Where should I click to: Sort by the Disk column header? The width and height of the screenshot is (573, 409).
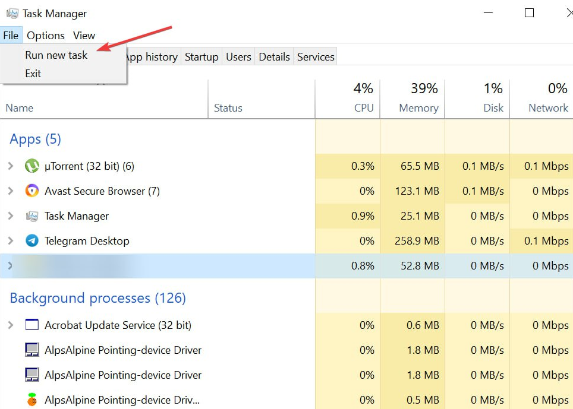coord(477,99)
